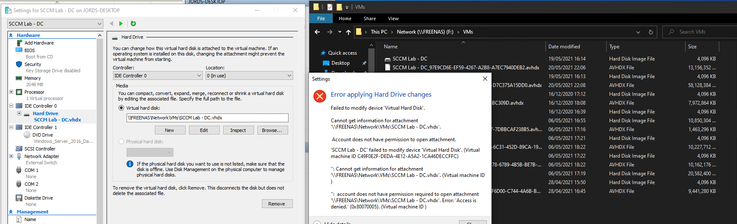Open the Share ribbon tab
Viewport: 737px width, 224px height.
pyautogui.click(x=370, y=18)
